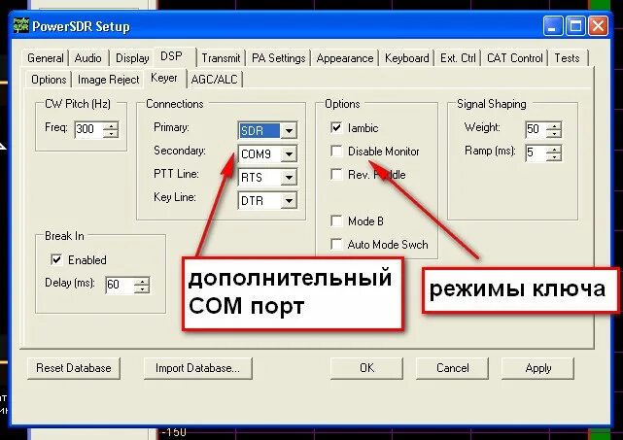
Task: Click the Apply button
Action: (538, 368)
